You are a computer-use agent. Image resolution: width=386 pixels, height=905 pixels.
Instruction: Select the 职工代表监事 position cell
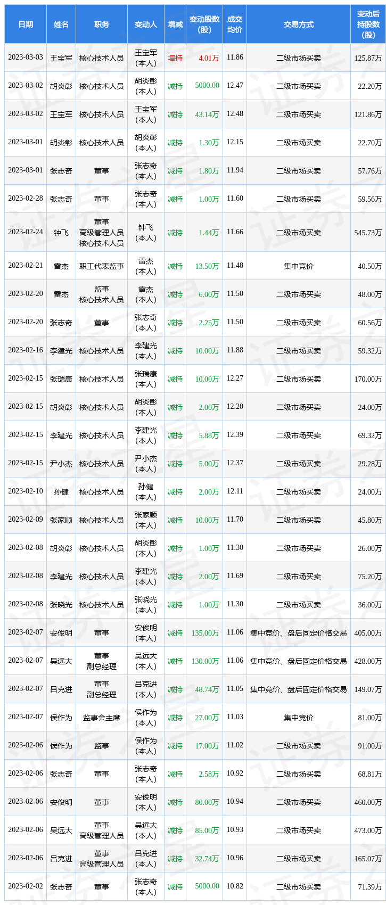(x=102, y=266)
